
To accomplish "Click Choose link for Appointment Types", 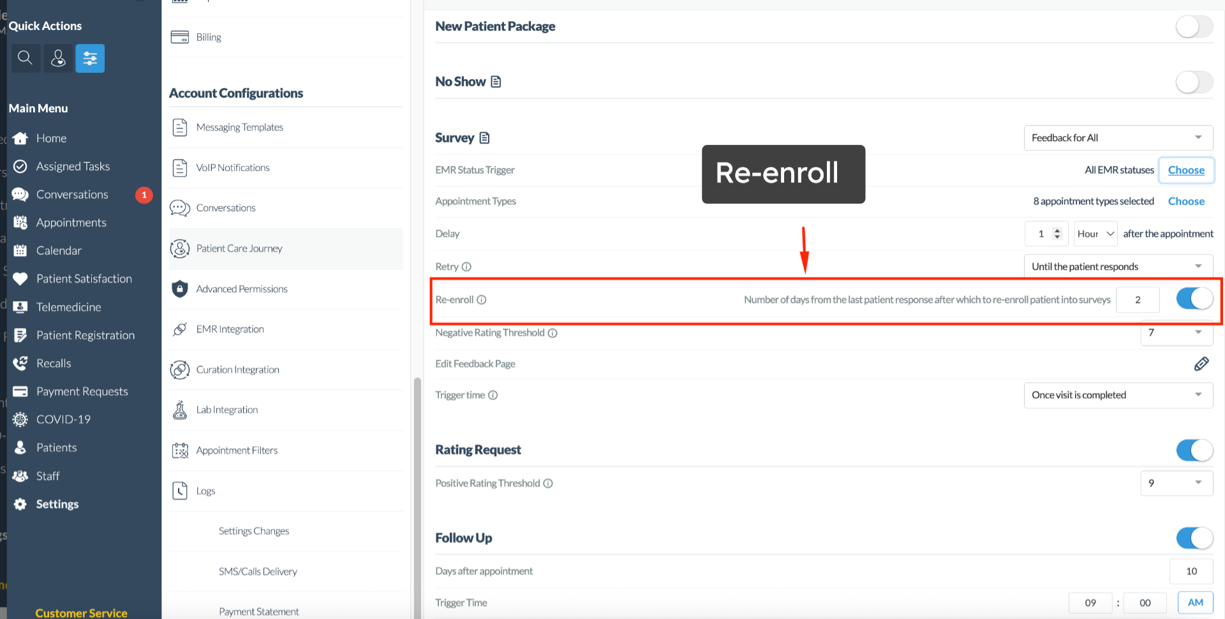I will click(x=1186, y=201).
